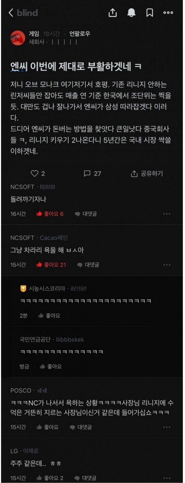The width and height of the screenshot is (185, 483).
Task: Tap the share icon in top bar
Action: click(x=113, y=12)
